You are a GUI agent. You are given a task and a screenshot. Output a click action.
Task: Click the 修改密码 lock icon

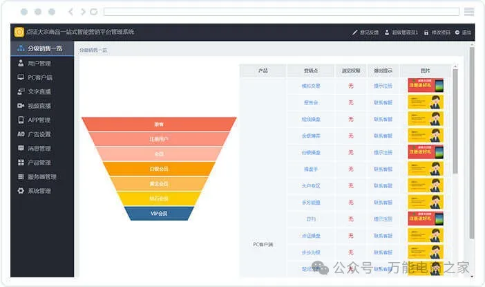click(x=427, y=33)
